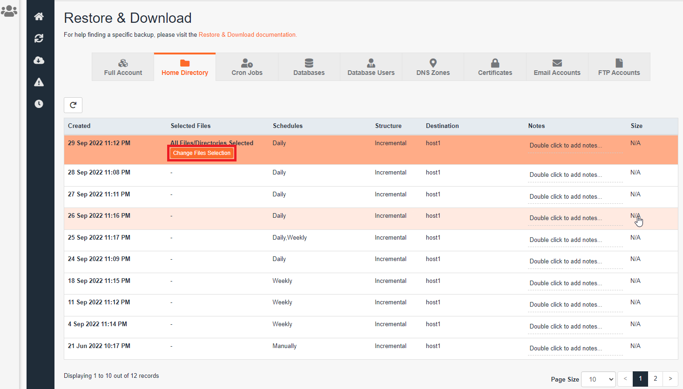Click the next page arrow
683x389 pixels.
point(670,379)
